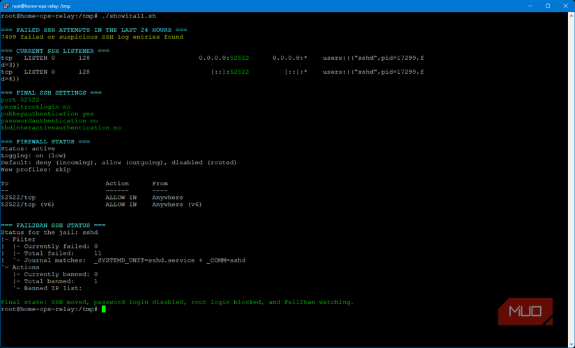This screenshot has height=348, width=575.
Task: Click the 'Default: deny (incoming)' line
Action: point(118,163)
